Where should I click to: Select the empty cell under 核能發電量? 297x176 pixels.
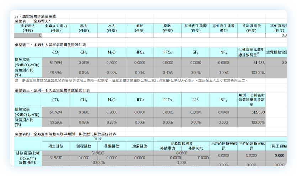[x=251, y=35]
